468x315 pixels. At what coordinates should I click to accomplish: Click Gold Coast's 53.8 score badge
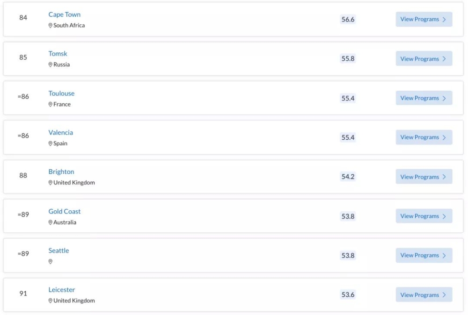[x=348, y=216]
